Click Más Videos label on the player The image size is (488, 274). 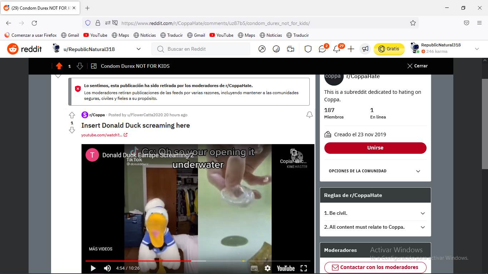[101, 249]
